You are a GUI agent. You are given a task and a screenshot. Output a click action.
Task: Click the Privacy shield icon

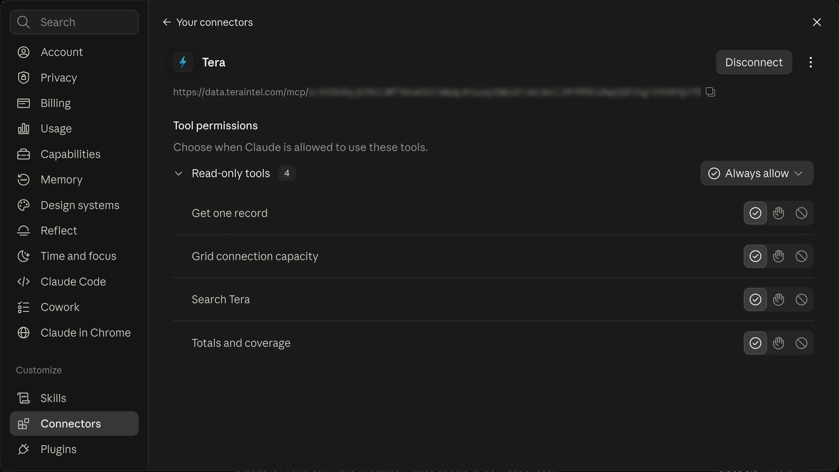coord(23,78)
